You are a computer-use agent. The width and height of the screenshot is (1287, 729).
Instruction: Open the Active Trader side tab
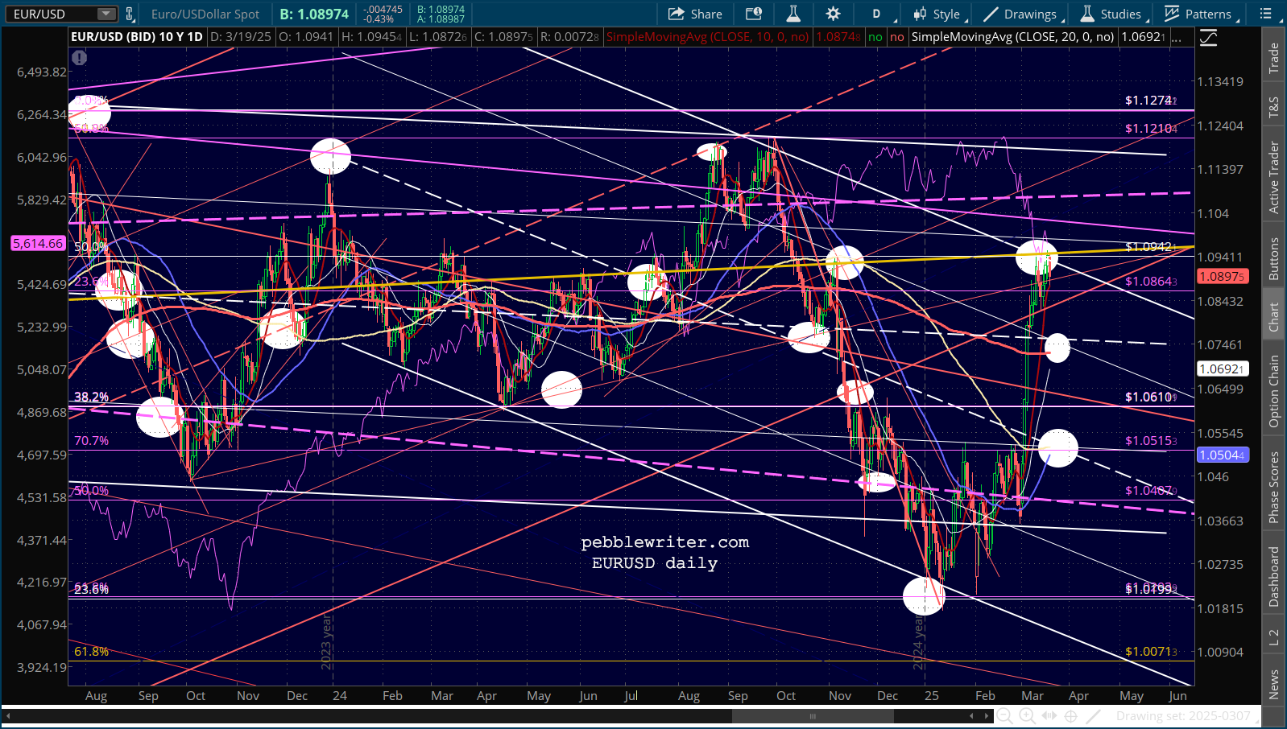(x=1274, y=177)
